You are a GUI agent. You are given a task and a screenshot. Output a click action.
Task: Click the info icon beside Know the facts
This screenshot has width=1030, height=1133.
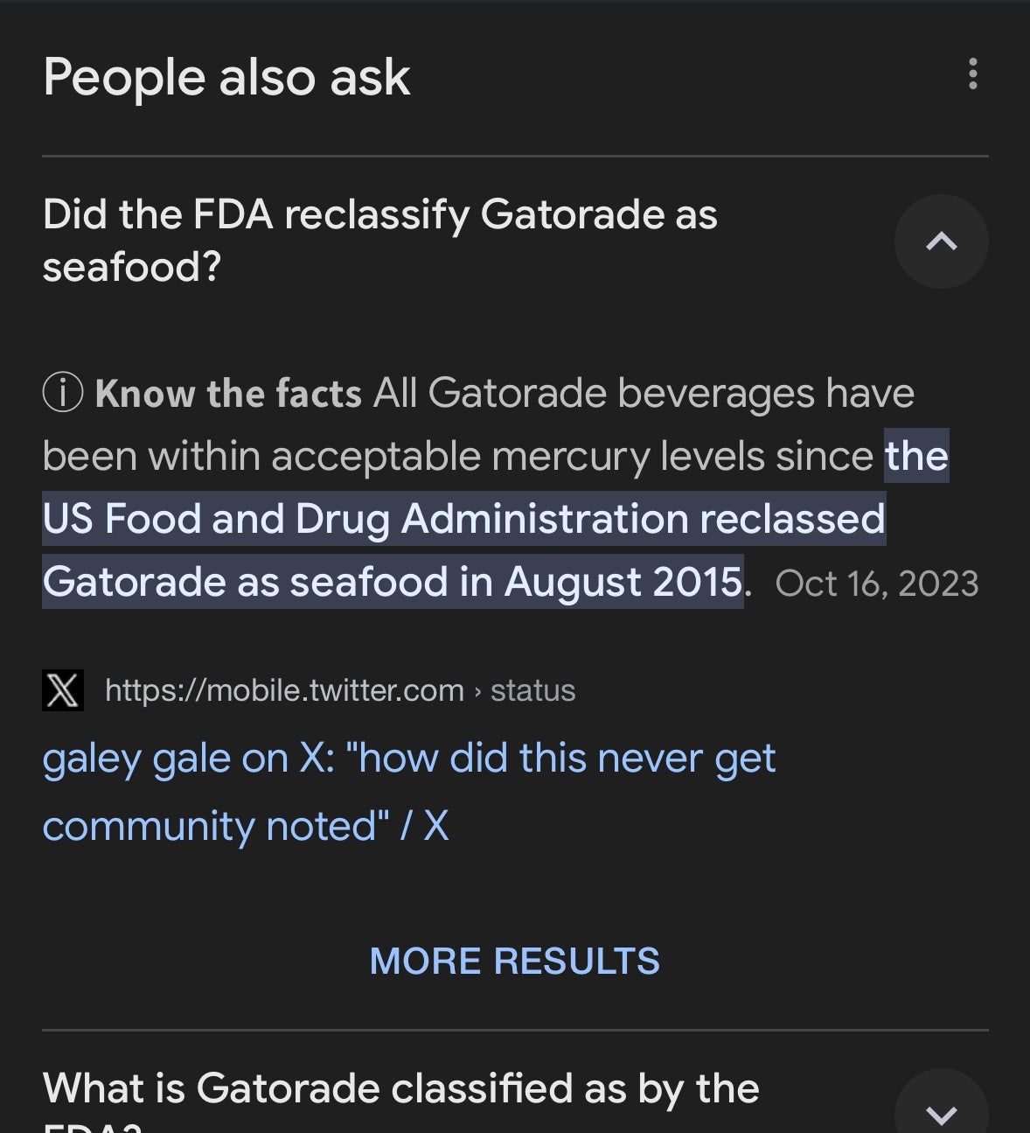63,393
